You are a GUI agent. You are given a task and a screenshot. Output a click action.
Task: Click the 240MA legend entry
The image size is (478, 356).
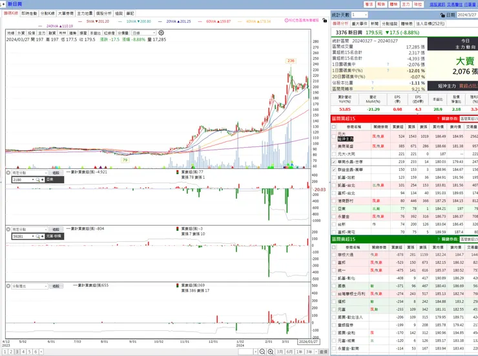click(56, 26)
